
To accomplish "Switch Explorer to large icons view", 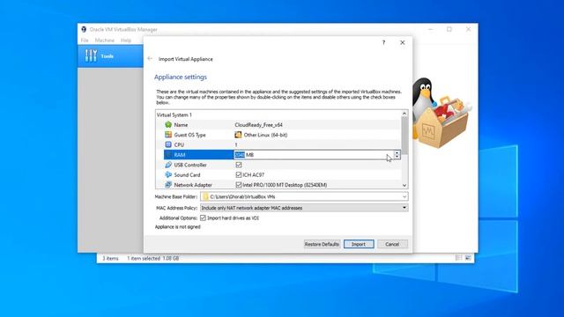I will (468, 258).
